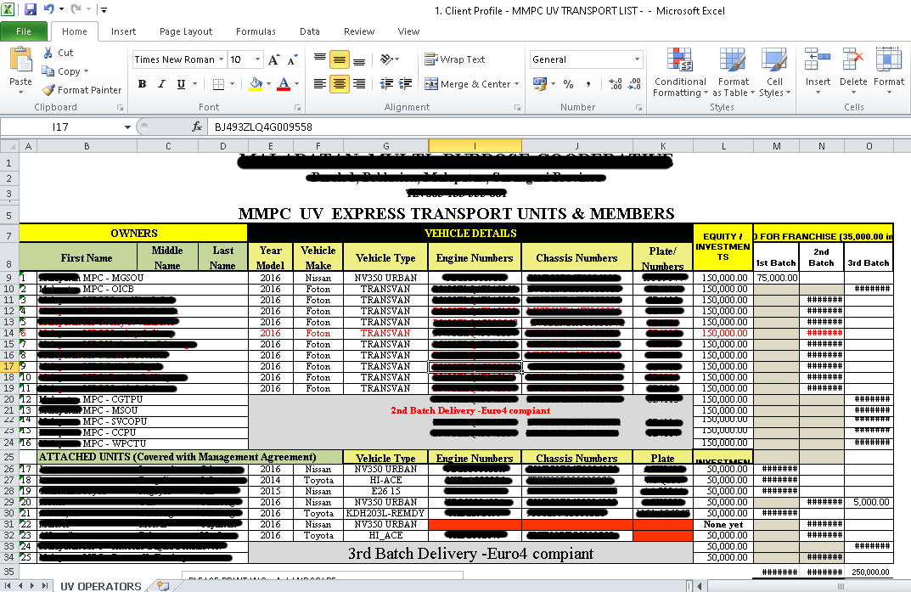The width and height of the screenshot is (911, 592).
Task: Align text to the left
Action: pos(319,83)
